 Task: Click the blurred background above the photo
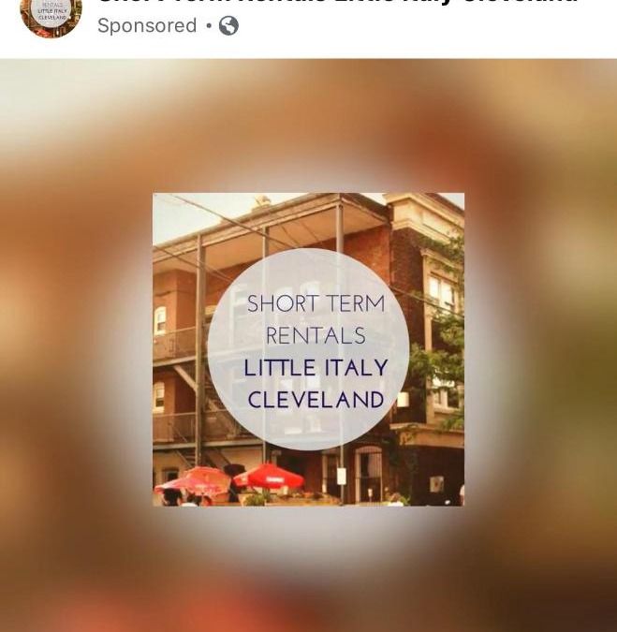click(x=308, y=125)
